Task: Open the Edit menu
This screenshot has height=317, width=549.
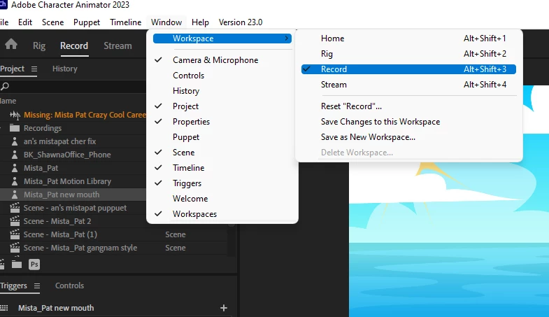Action: pos(25,22)
